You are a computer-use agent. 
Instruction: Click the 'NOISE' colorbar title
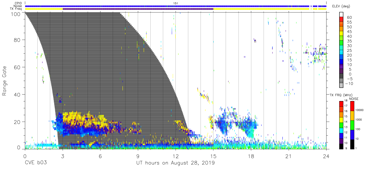click(354, 99)
